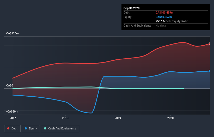
Task: Click the red Debt endpoint marker
Action: tap(210, 43)
